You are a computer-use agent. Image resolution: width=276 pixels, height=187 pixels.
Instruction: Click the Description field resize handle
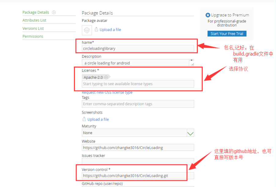click(192, 64)
